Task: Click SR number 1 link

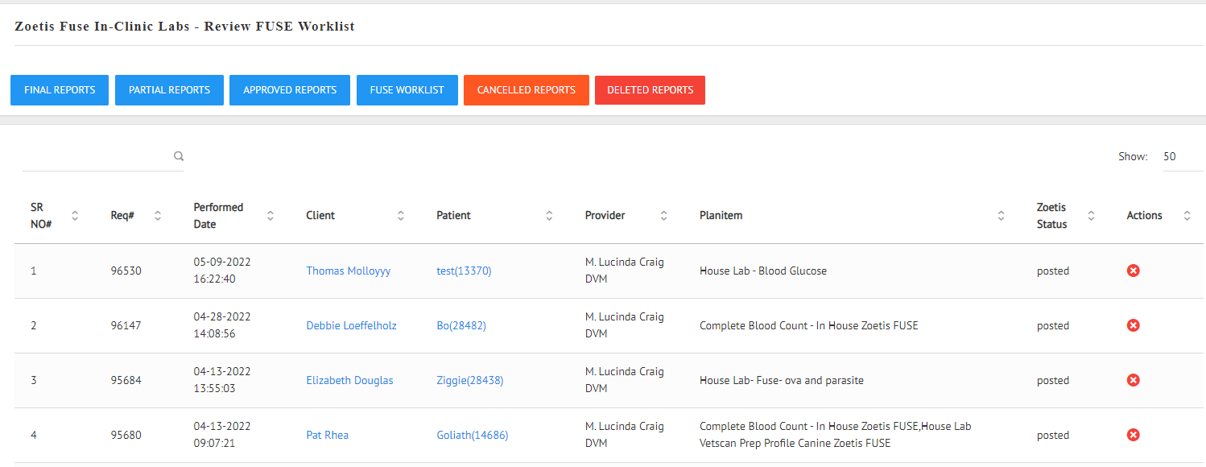Action: pos(33,271)
